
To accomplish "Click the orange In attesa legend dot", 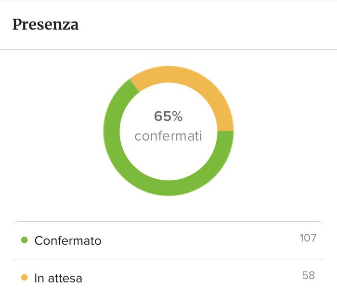I will tap(25, 278).
